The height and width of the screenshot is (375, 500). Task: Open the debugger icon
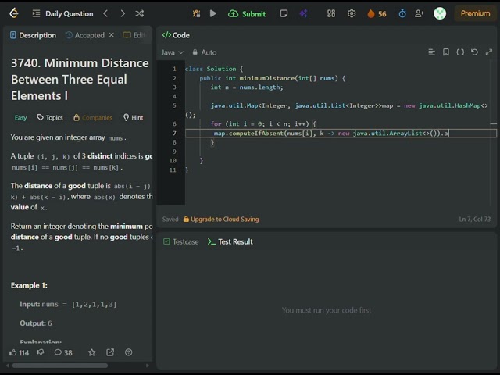click(x=196, y=13)
